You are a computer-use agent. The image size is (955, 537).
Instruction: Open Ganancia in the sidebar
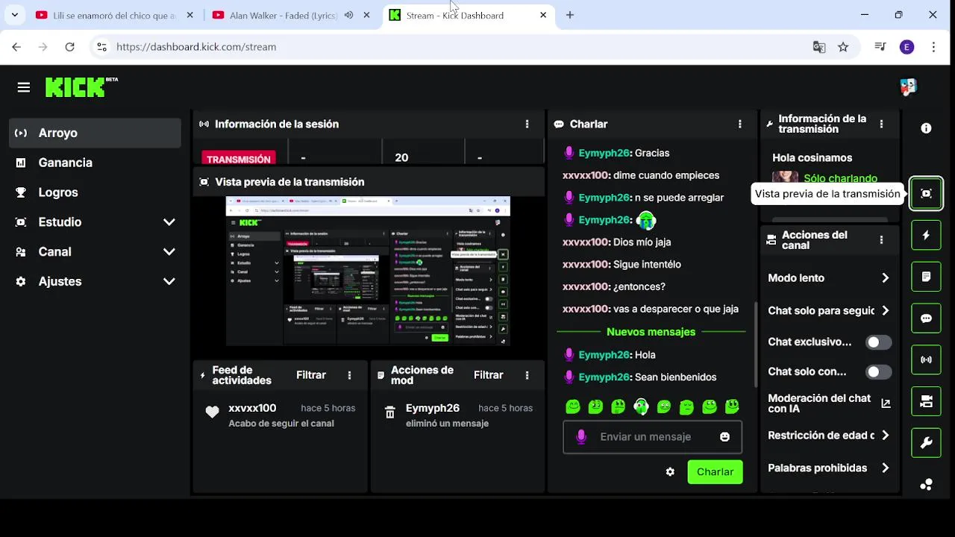coord(95,163)
